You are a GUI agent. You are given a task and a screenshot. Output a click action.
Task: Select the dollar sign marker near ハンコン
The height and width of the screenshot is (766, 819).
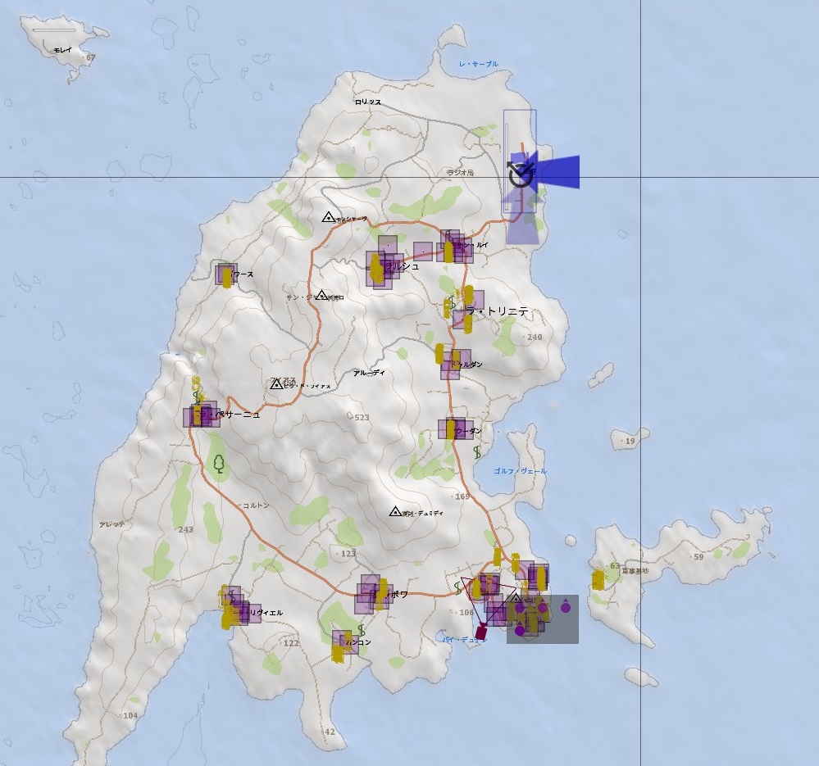click(361, 630)
